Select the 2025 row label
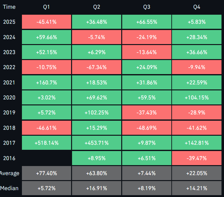 pyautogui.click(x=9, y=22)
